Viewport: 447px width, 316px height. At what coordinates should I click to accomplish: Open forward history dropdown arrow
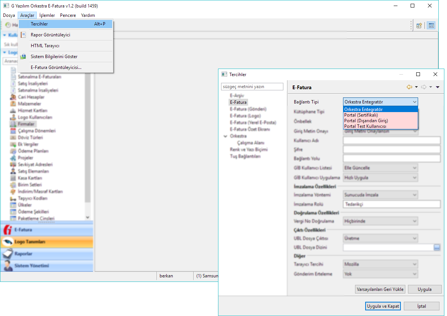pyautogui.click(x=430, y=87)
